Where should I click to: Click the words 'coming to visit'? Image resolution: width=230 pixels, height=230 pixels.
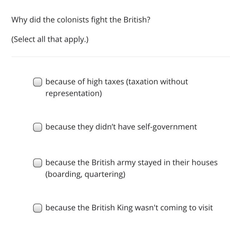coord(187,208)
